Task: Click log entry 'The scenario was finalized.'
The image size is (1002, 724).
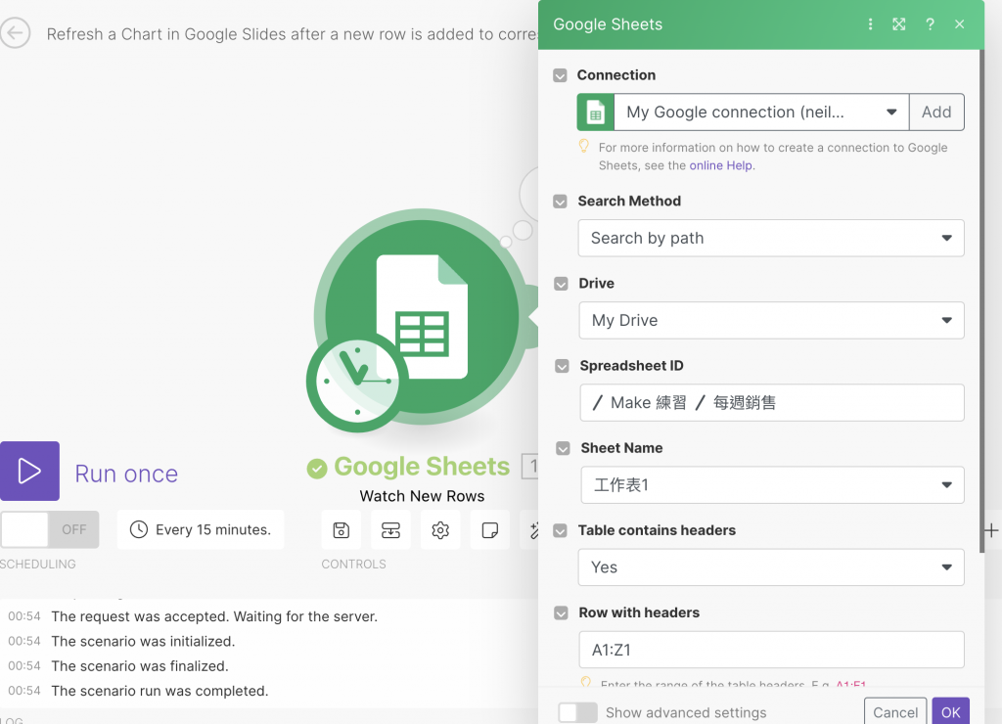Action: 140,666
